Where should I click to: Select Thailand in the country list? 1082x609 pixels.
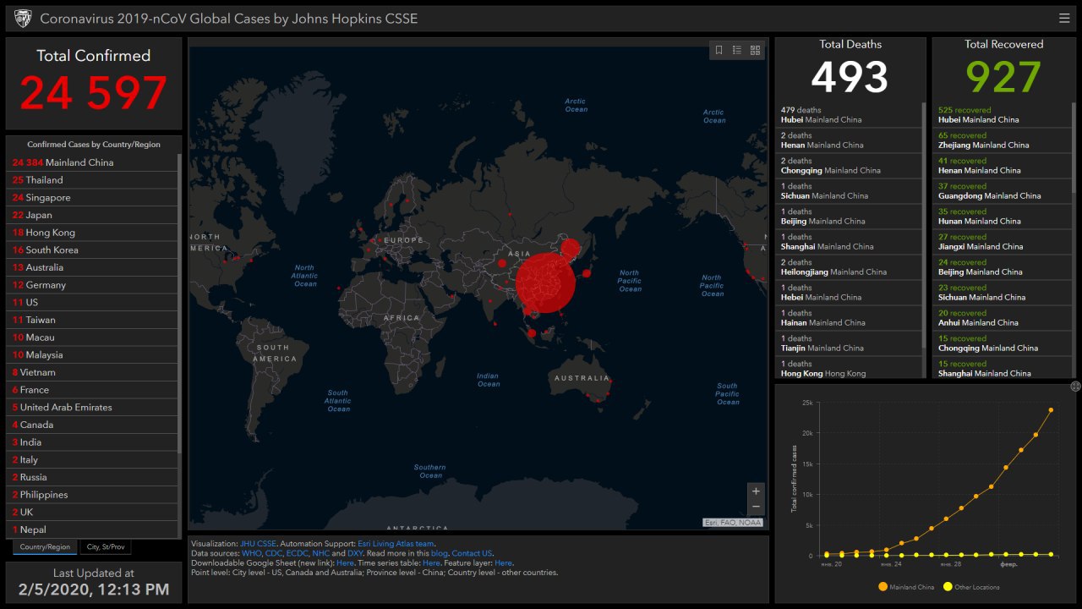93,180
